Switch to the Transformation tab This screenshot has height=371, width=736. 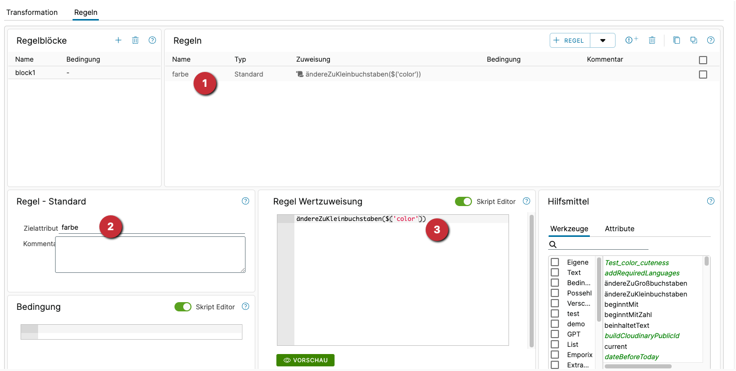[32, 12]
